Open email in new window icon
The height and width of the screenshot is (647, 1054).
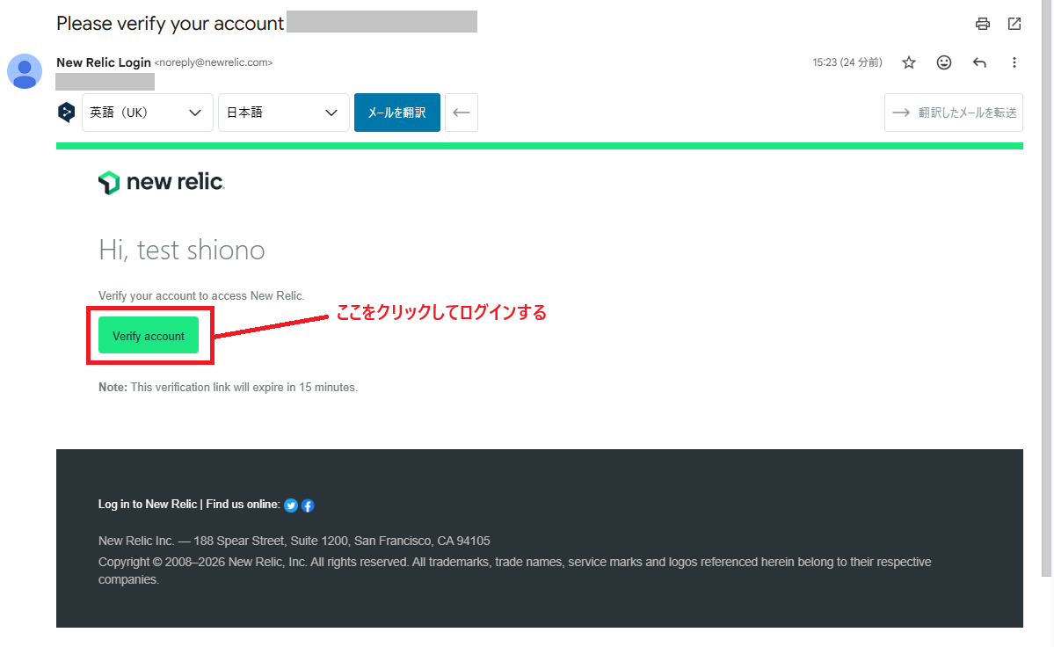(1014, 25)
